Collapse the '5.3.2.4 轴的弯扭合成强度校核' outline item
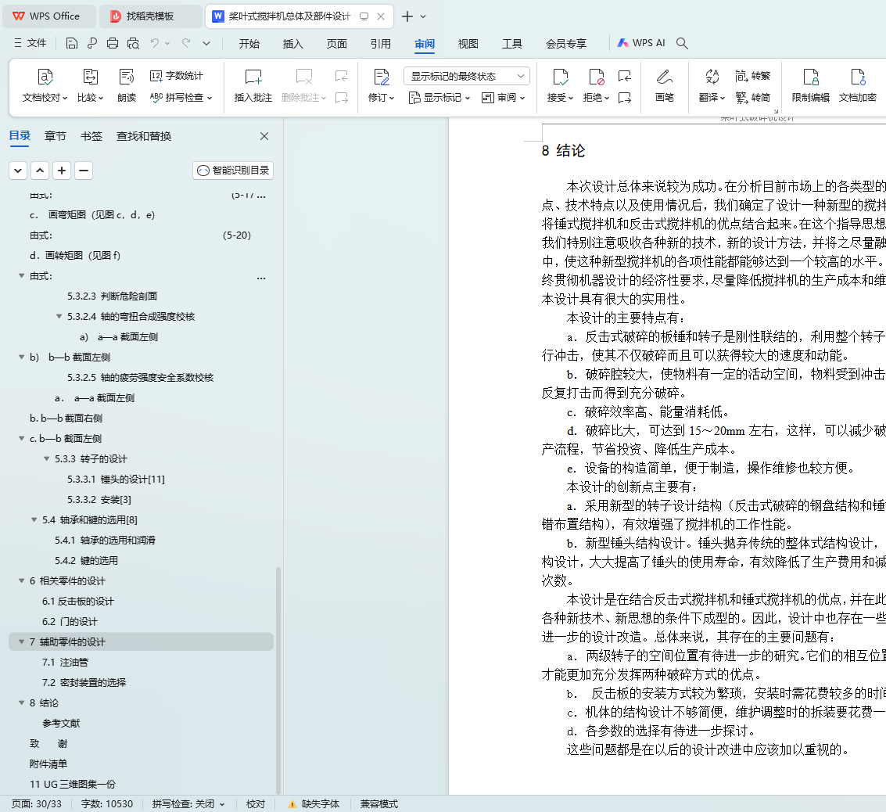Viewport: 886px width, 812px height. pos(59,317)
